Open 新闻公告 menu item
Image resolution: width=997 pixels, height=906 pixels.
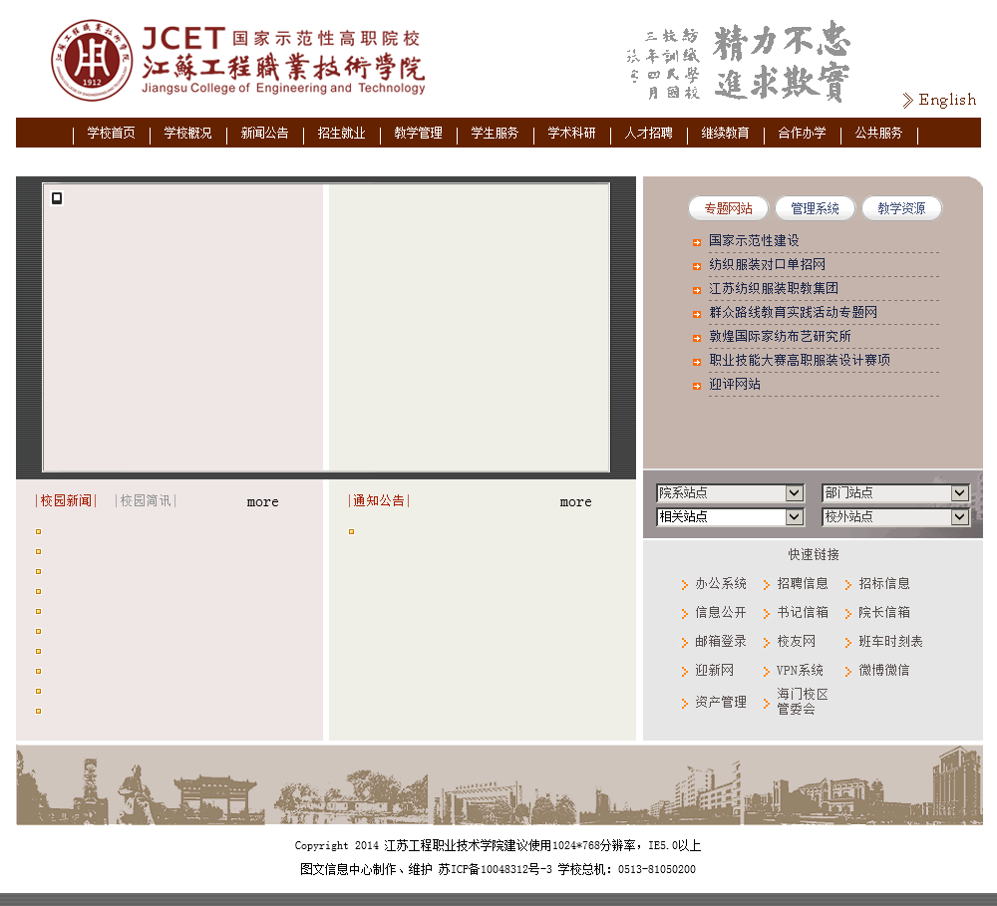(264, 133)
